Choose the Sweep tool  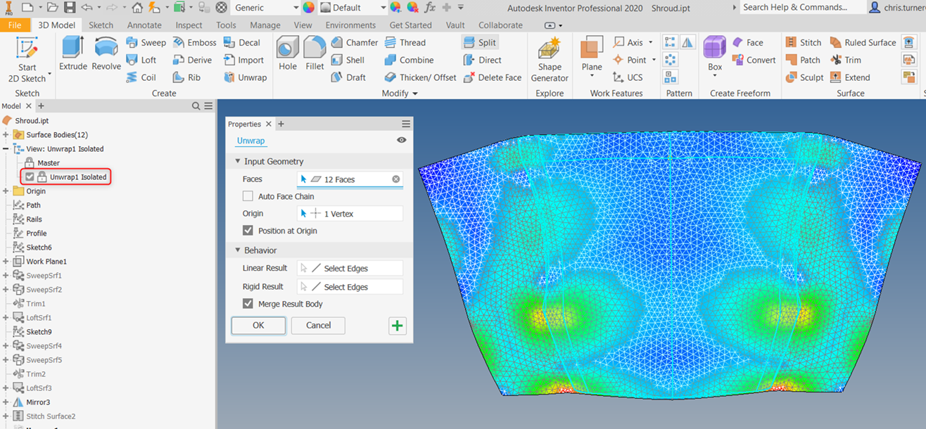click(x=146, y=43)
